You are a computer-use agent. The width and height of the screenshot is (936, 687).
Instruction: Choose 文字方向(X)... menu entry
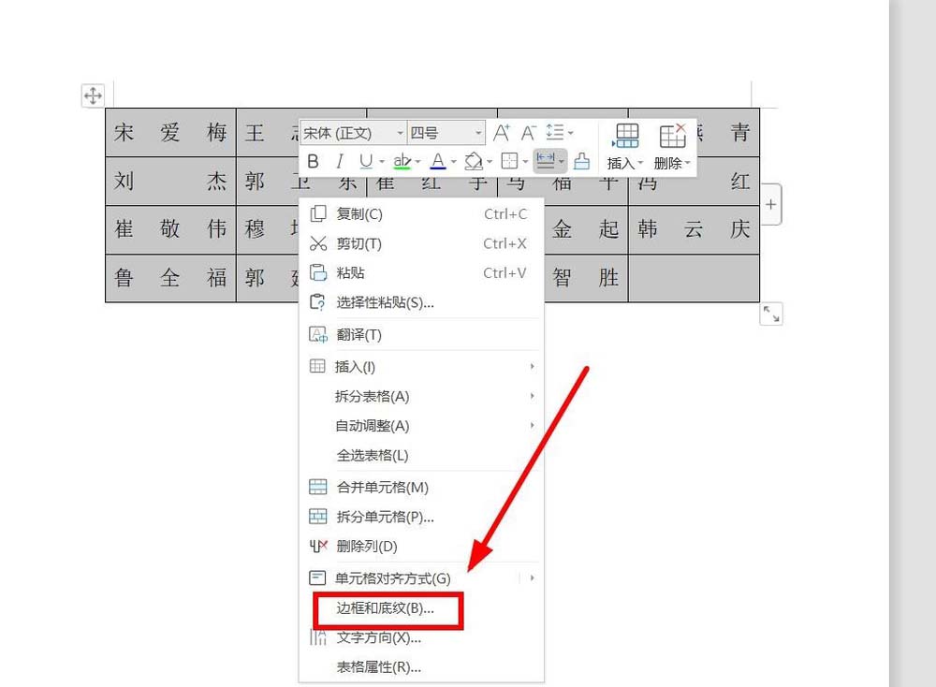coord(421,637)
